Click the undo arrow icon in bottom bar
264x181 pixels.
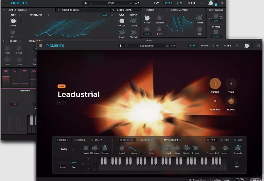click(x=237, y=180)
